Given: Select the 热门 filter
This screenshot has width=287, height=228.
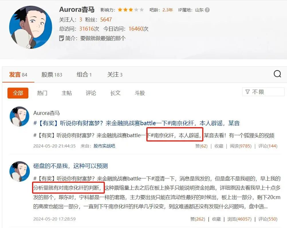Looking at the screenshot, I should (x=42, y=93).
